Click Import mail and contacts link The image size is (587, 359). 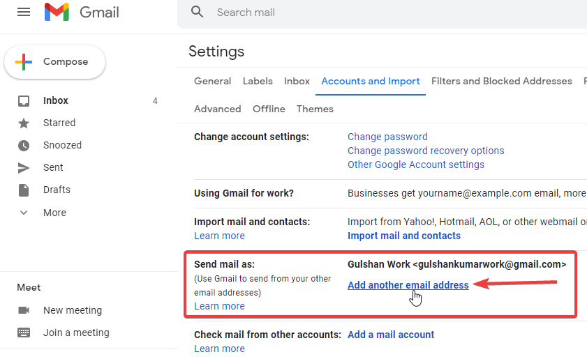click(x=404, y=236)
